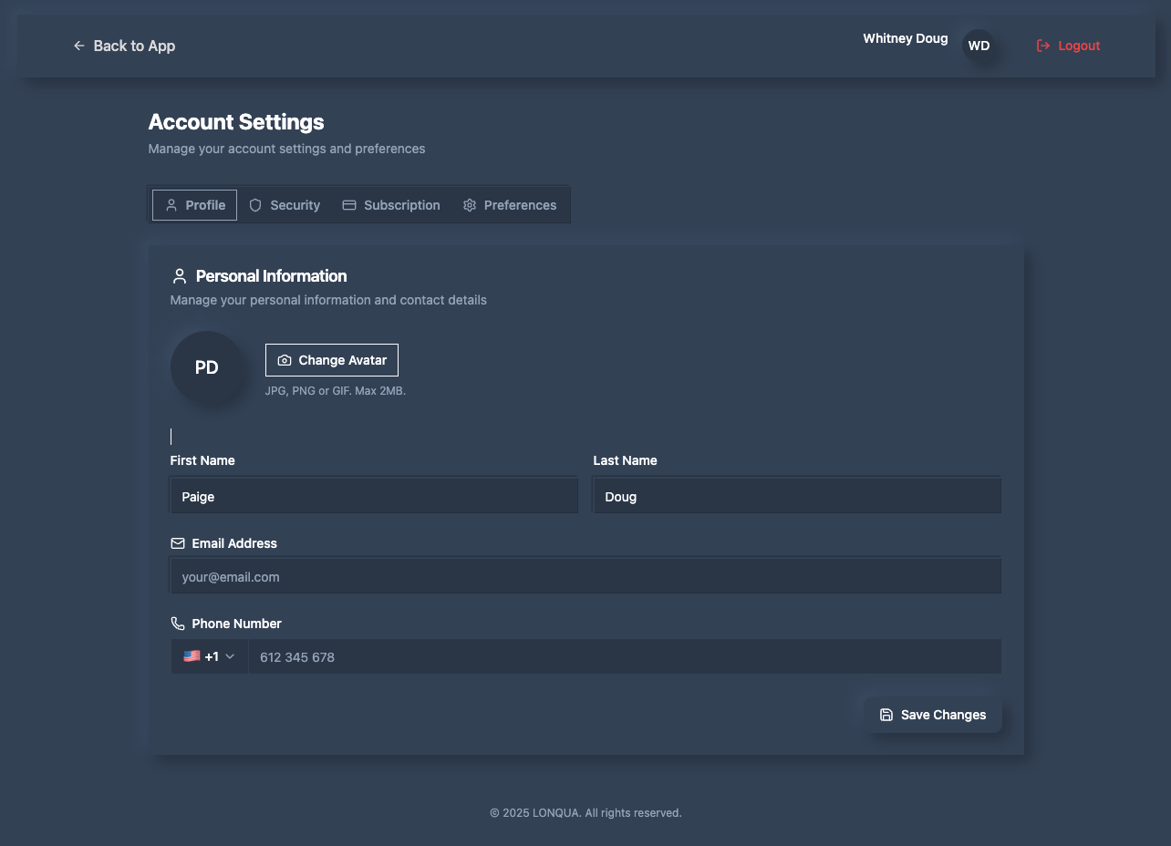Click the First Name input showing Paige
This screenshot has width=1171, height=846.
coord(373,495)
